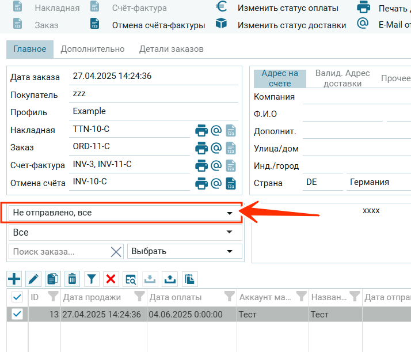
Task: Click the copy documents icon in toolbar
Action: click(53, 279)
